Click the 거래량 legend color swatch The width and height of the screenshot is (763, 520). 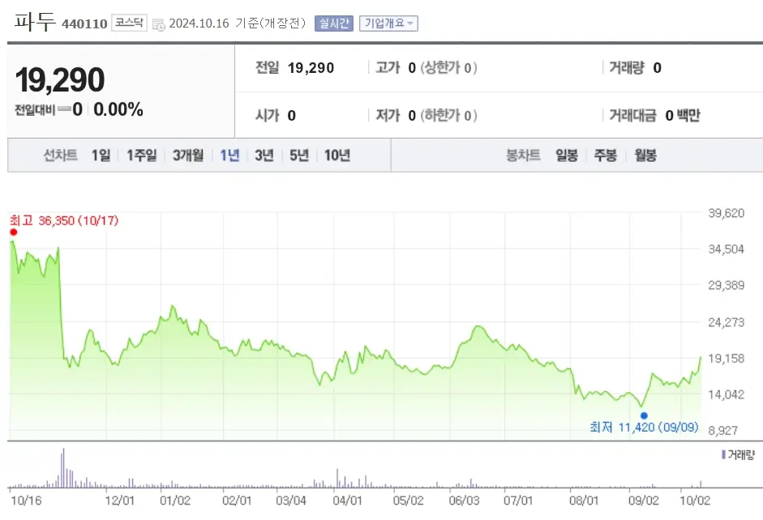[722, 456]
